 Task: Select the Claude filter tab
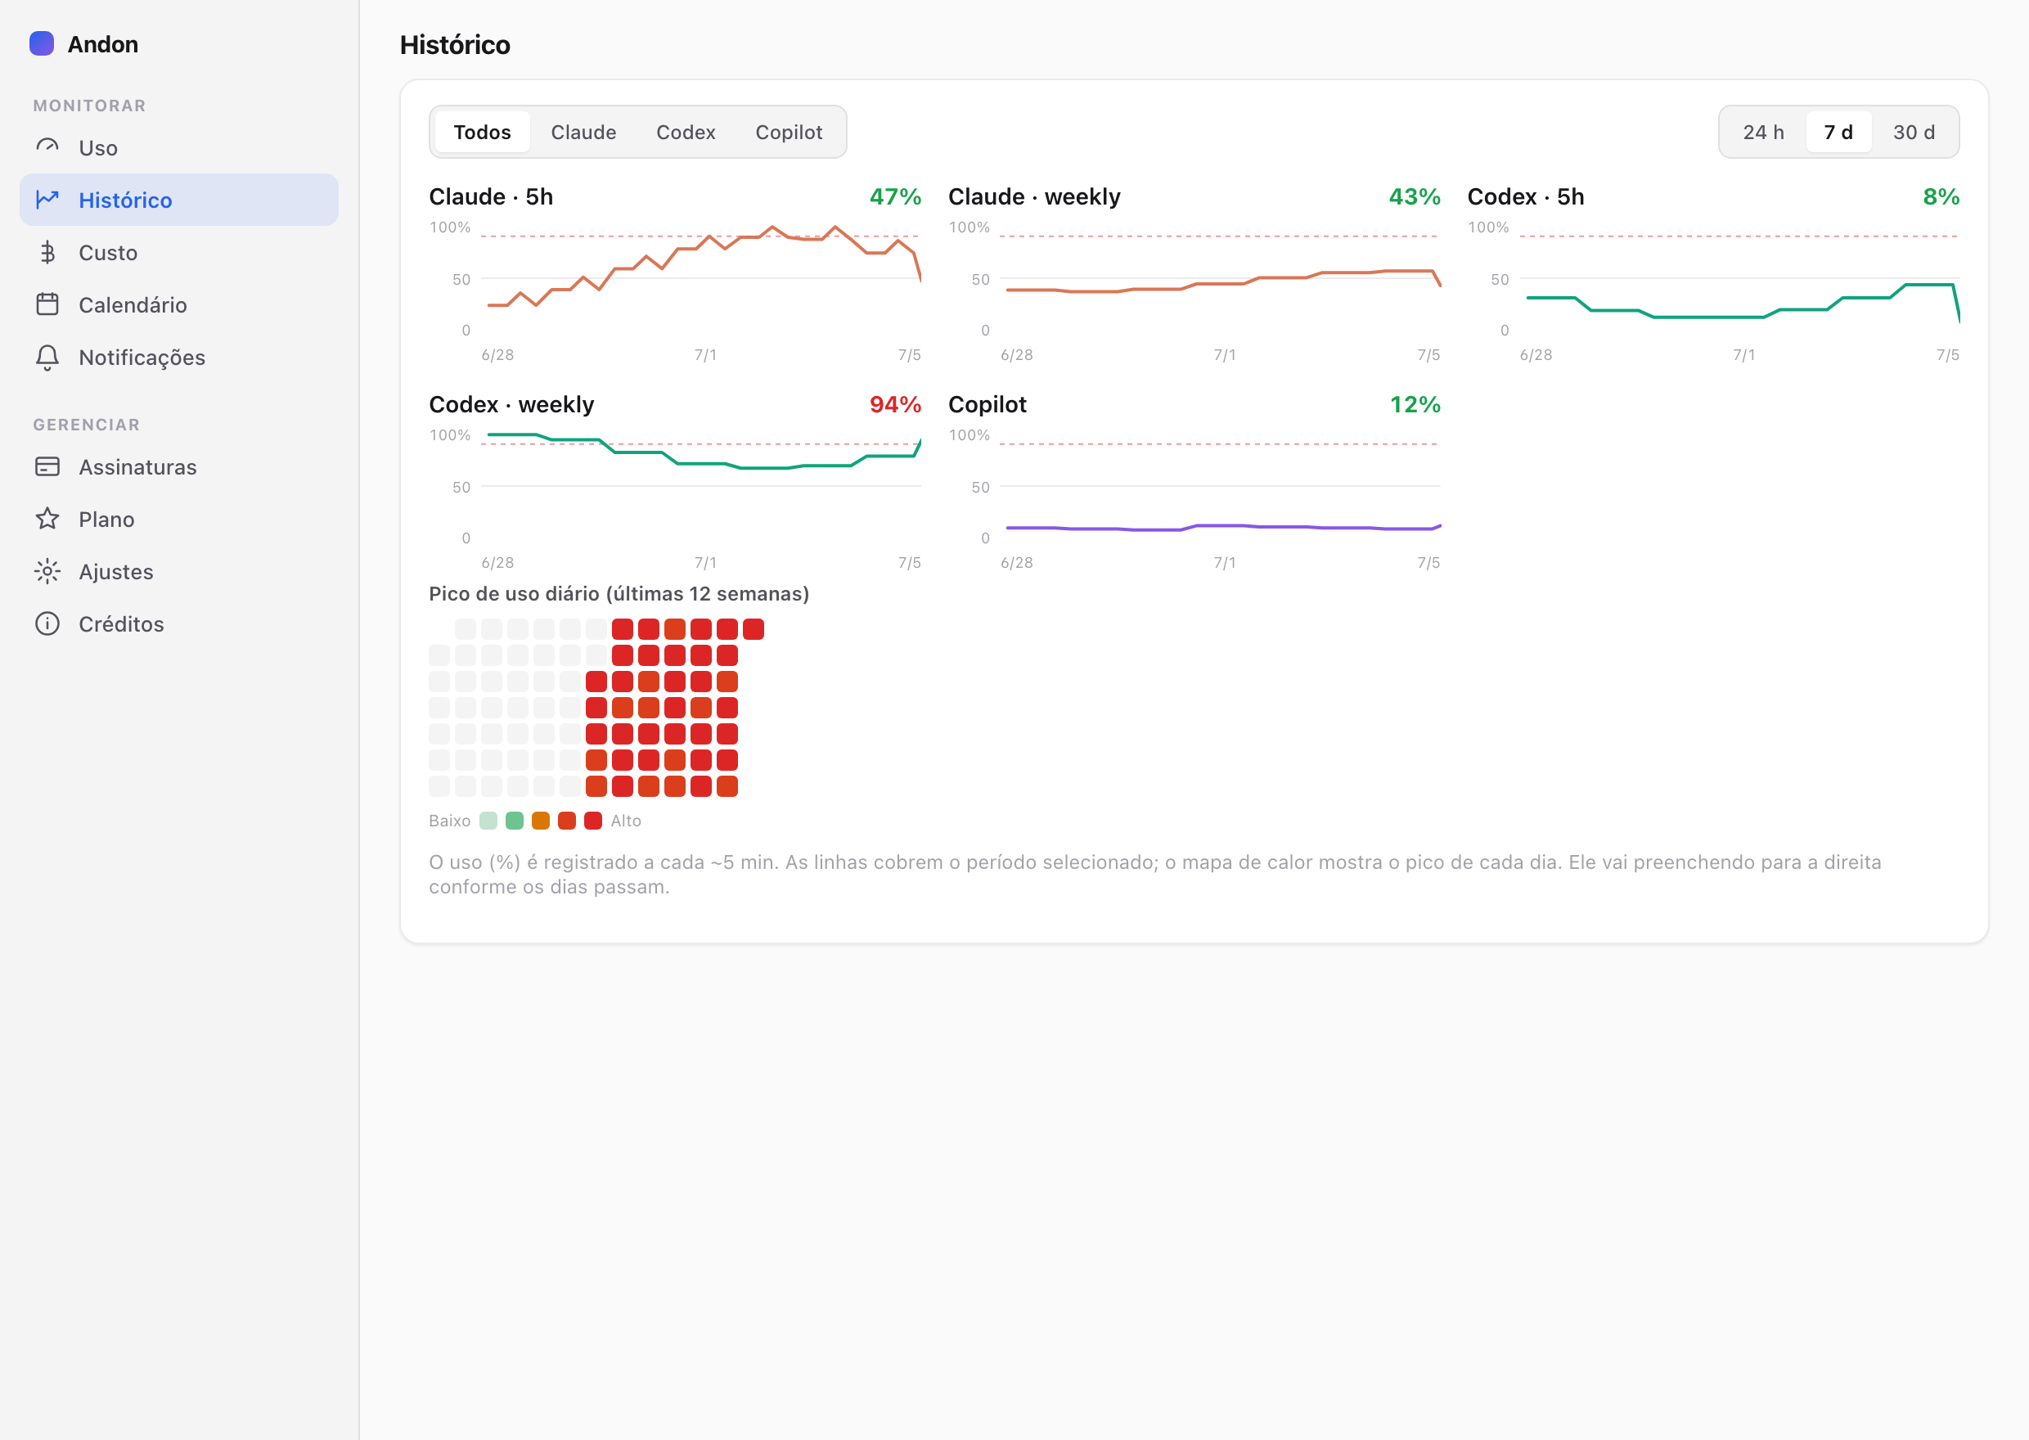pyautogui.click(x=583, y=132)
